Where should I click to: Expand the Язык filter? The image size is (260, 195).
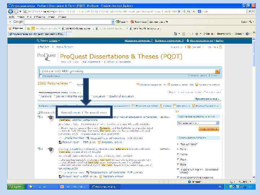178,159
